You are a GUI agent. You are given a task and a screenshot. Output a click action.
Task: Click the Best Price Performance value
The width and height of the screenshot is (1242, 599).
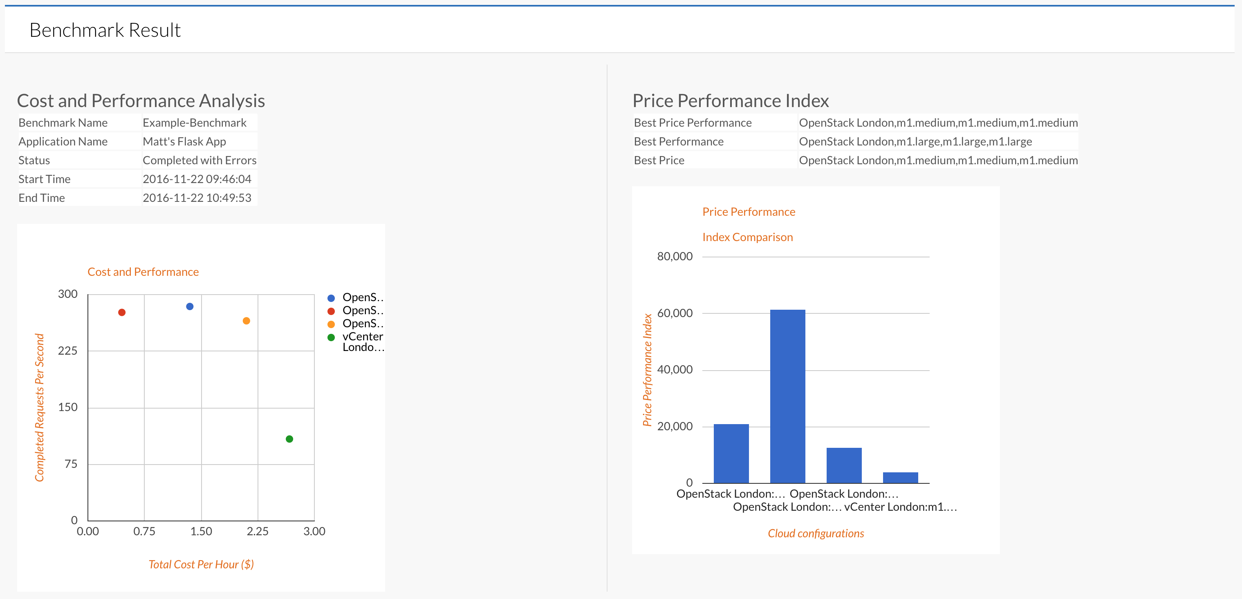[938, 123]
